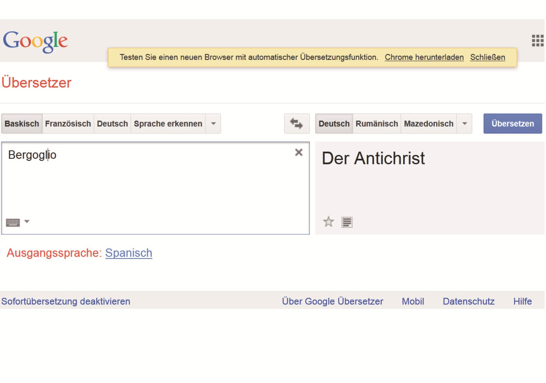
Task: Expand keyboard input method options
Action: [27, 222]
